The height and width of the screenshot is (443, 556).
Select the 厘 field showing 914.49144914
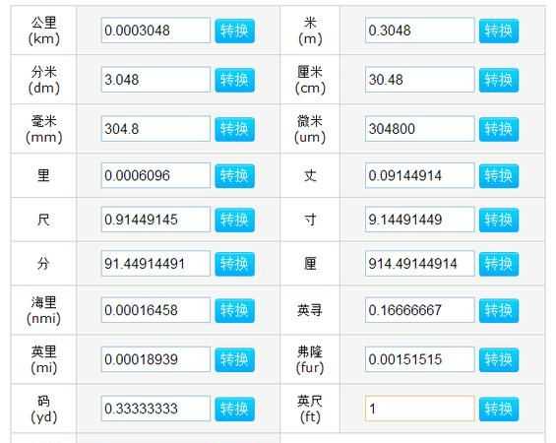[420, 264]
